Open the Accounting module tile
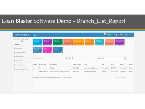Viewport: 145px width, 109px height. [x=120, y=42]
